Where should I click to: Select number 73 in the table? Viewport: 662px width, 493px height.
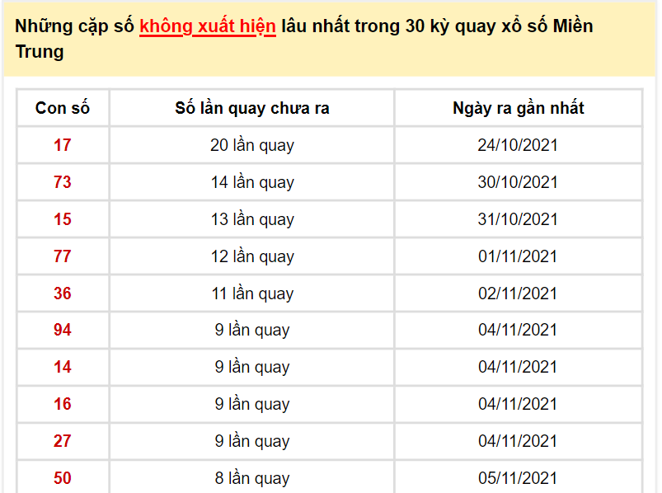coord(63,182)
